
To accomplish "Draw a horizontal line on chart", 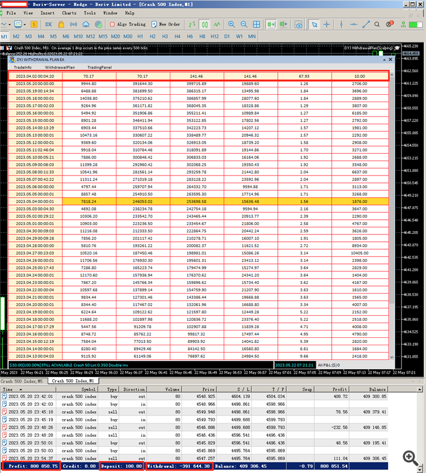I will [354, 25].
